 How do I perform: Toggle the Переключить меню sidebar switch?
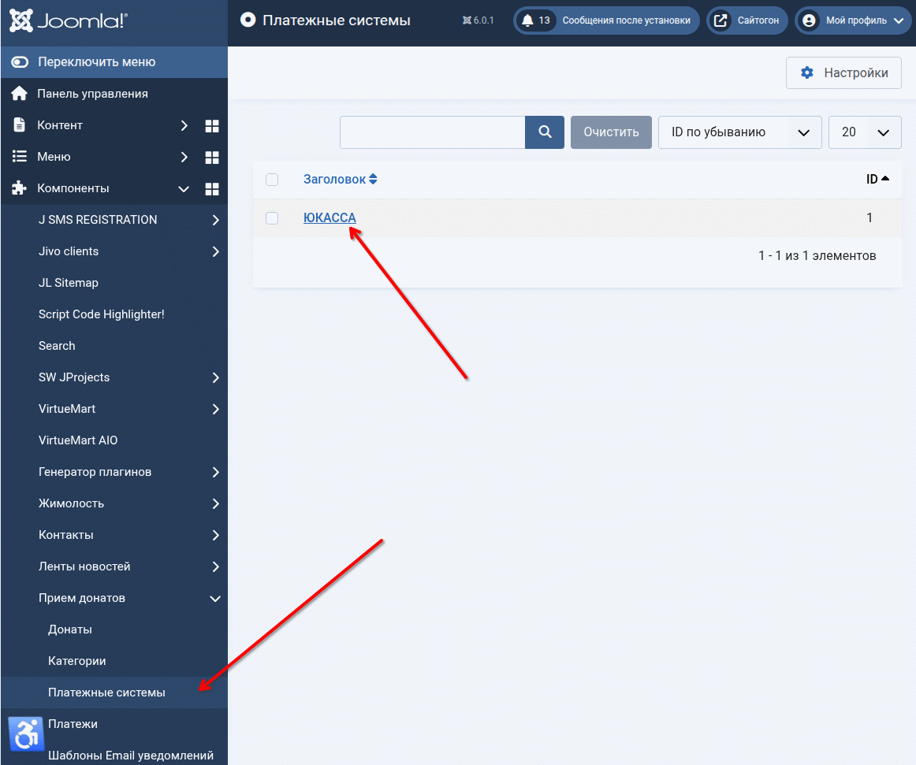tap(20, 62)
